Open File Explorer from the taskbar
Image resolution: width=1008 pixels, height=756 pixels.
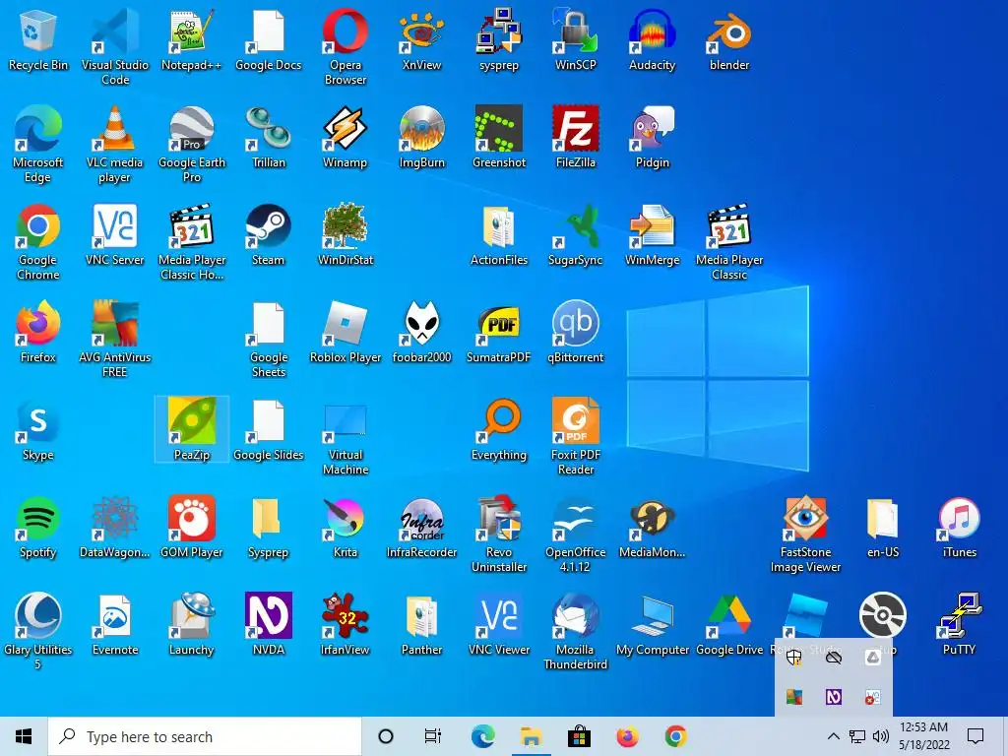click(x=531, y=736)
